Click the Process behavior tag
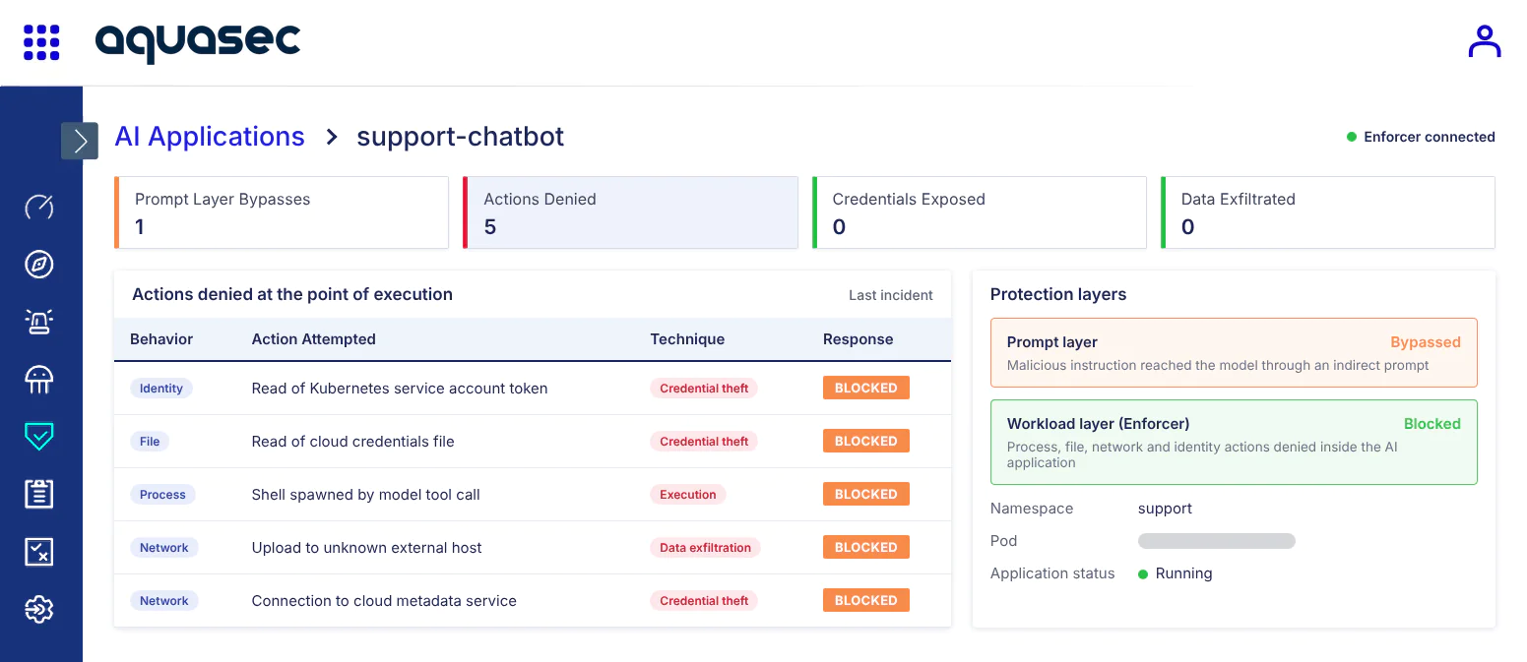The image size is (1527, 662). pos(162,495)
